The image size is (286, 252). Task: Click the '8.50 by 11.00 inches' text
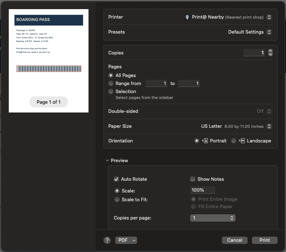pyautogui.click(x=244, y=126)
